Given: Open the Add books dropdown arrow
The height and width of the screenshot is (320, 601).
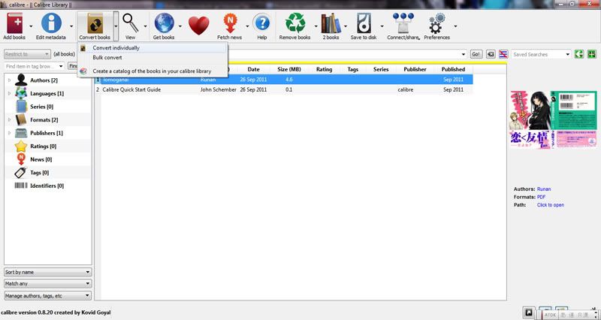Looking at the screenshot, I should click(31, 26).
